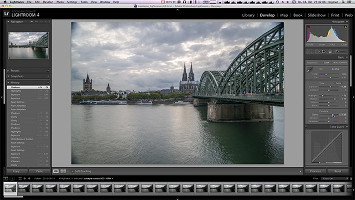Select the first filmstrip thumbnail
This screenshot has width=355, height=200.
(x=11, y=188)
